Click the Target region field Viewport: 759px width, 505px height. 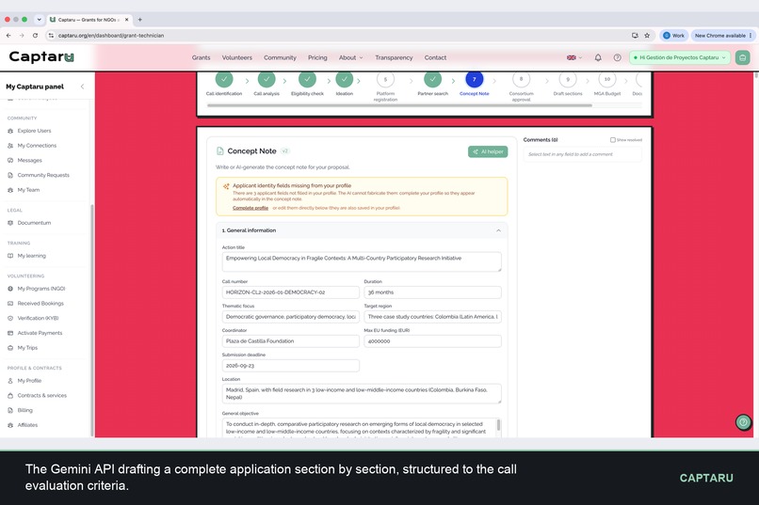tap(432, 317)
